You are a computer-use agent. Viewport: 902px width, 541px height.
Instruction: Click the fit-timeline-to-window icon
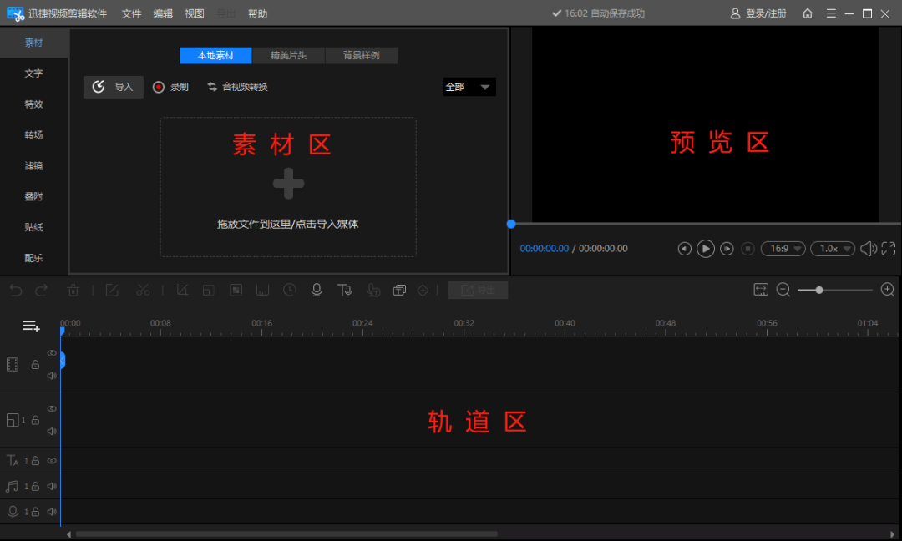tap(760, 290)
